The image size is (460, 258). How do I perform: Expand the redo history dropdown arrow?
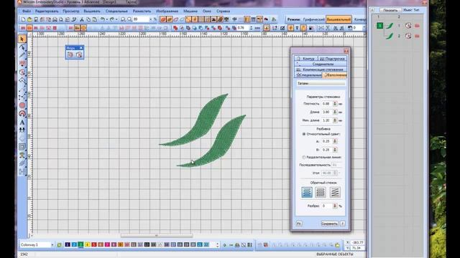point(116,19)
